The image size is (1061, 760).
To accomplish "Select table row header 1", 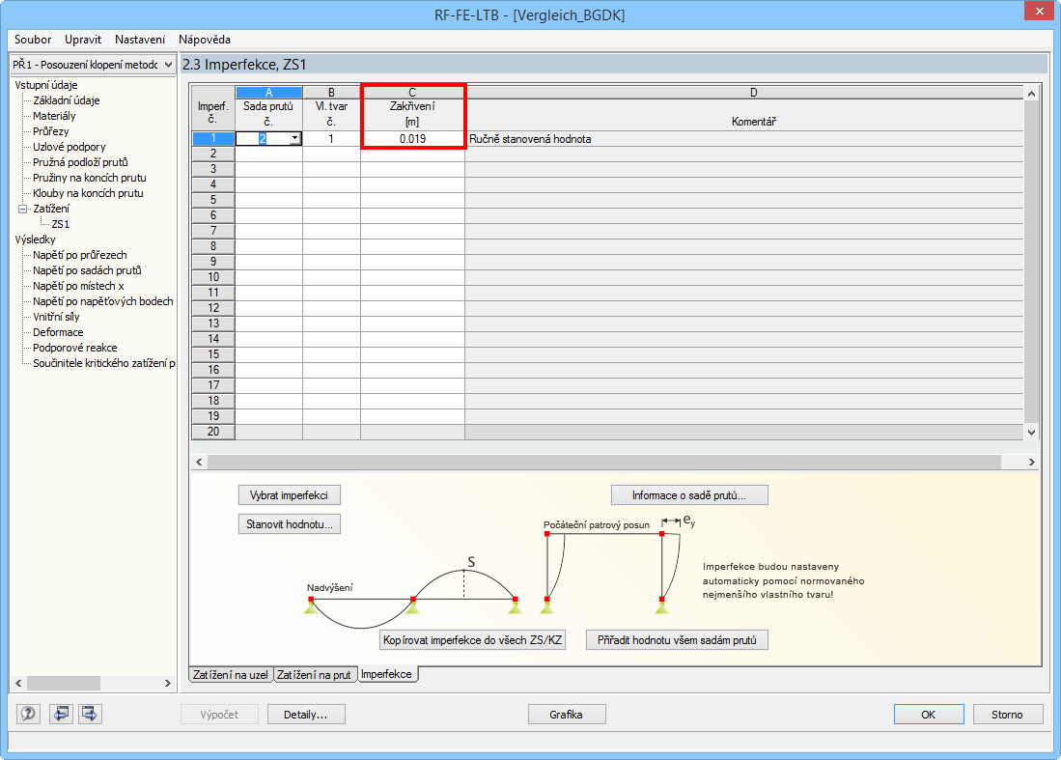I will pos(213,139).
